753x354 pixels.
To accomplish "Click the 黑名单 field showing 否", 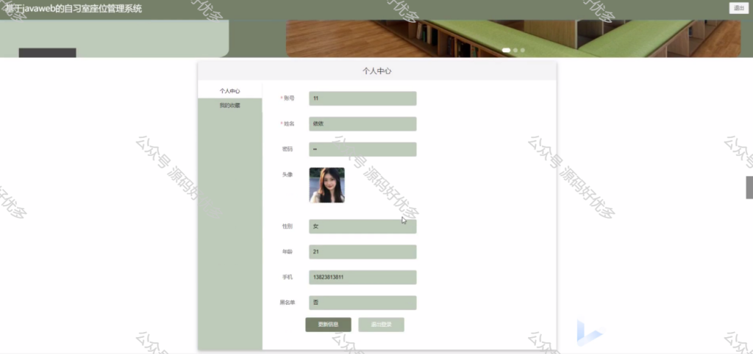I will coord(363,303).
